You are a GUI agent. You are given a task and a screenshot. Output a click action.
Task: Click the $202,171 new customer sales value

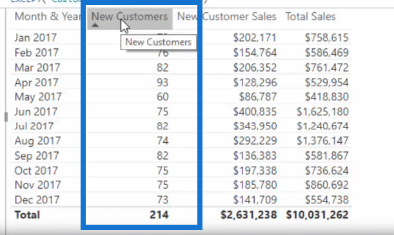(255, 37)
